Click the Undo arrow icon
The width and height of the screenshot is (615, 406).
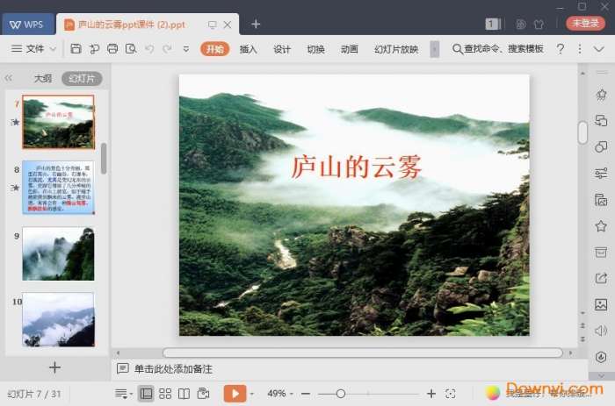(x=148, y=49)
